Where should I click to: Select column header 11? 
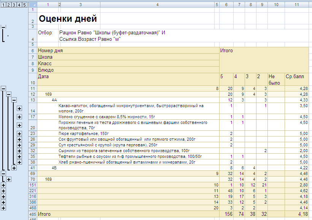pos(297,5)
